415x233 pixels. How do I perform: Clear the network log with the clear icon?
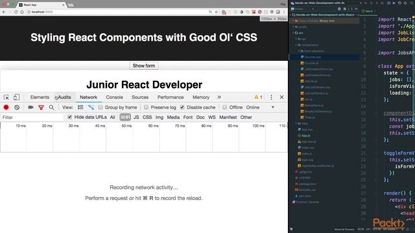click(17, 107)
